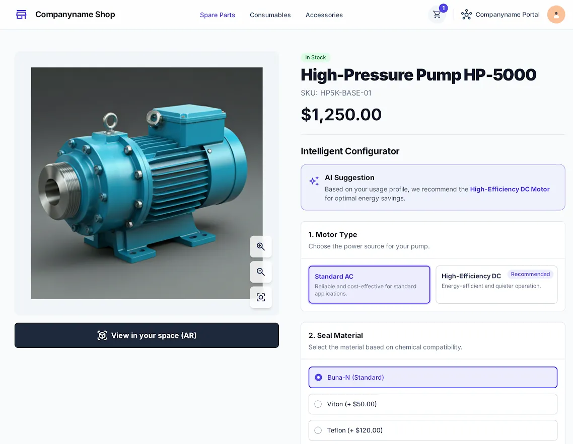Click the AI Suggestion sparkle icon
The image size is (573, 444).
tap(314, 181)
